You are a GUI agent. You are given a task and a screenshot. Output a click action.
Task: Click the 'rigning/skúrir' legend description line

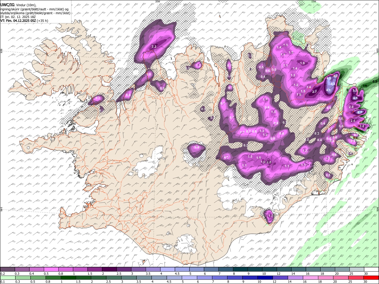[x=35, y=9]
